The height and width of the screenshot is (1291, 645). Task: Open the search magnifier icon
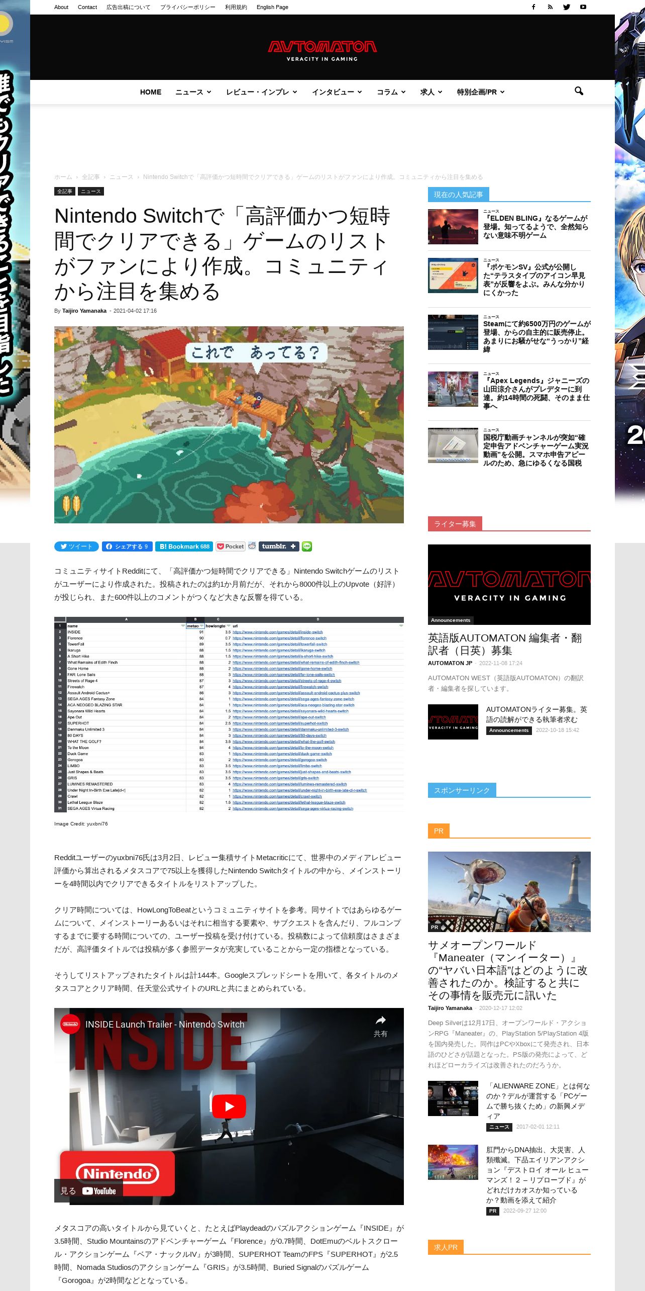point(579,91)
